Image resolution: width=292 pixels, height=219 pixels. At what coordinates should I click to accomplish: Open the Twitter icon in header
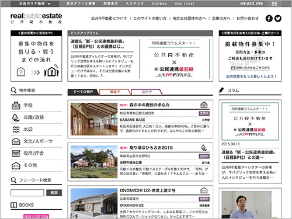[278, 19]
